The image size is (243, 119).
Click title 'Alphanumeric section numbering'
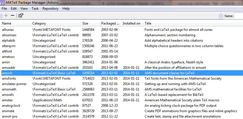[170, 35]
